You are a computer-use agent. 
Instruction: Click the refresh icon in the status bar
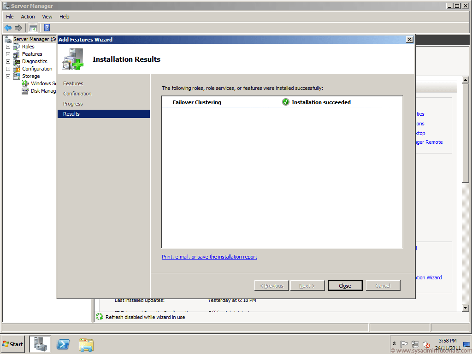pyautogui.click(x=99, y=317)
